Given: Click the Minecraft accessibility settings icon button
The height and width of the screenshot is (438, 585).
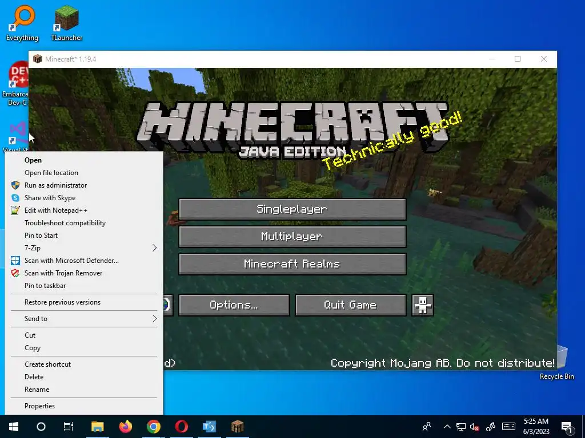Looking at the screenshot, I should 422,305.
